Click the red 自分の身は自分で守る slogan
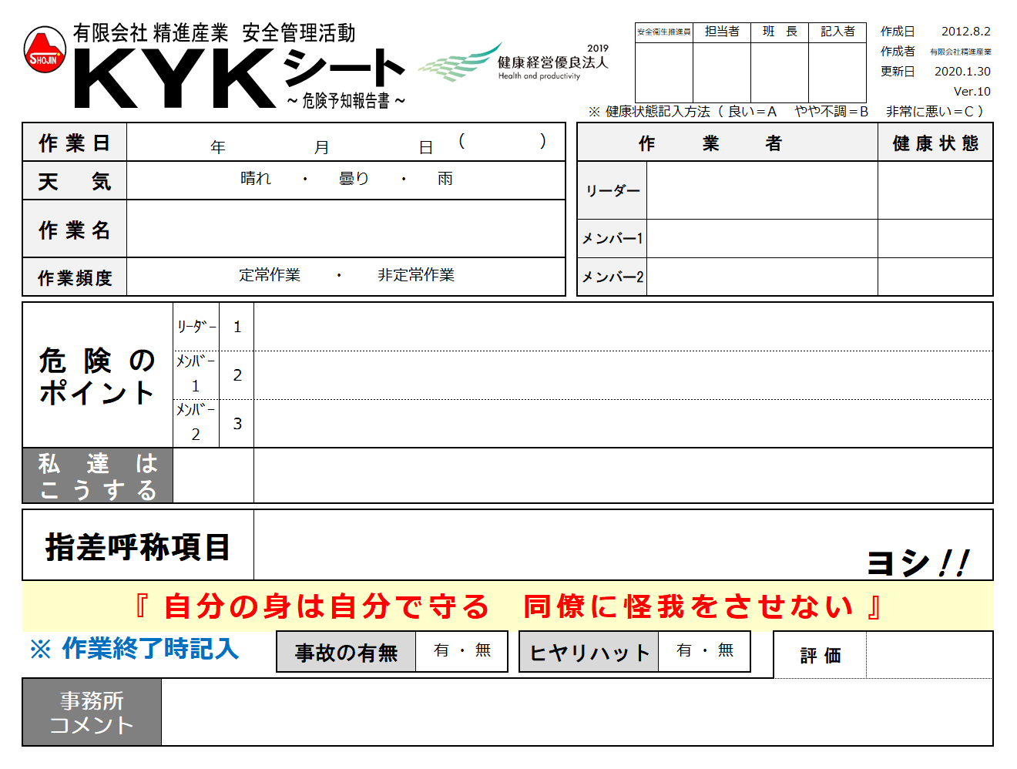Viewport: 1017px width, 769px height. tap(507, 606)
